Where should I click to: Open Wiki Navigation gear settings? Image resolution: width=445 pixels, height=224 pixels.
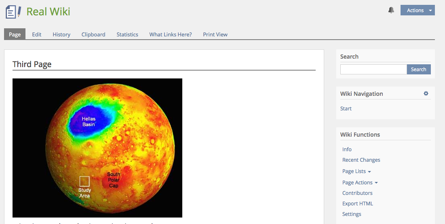click(x=426, y=93)
